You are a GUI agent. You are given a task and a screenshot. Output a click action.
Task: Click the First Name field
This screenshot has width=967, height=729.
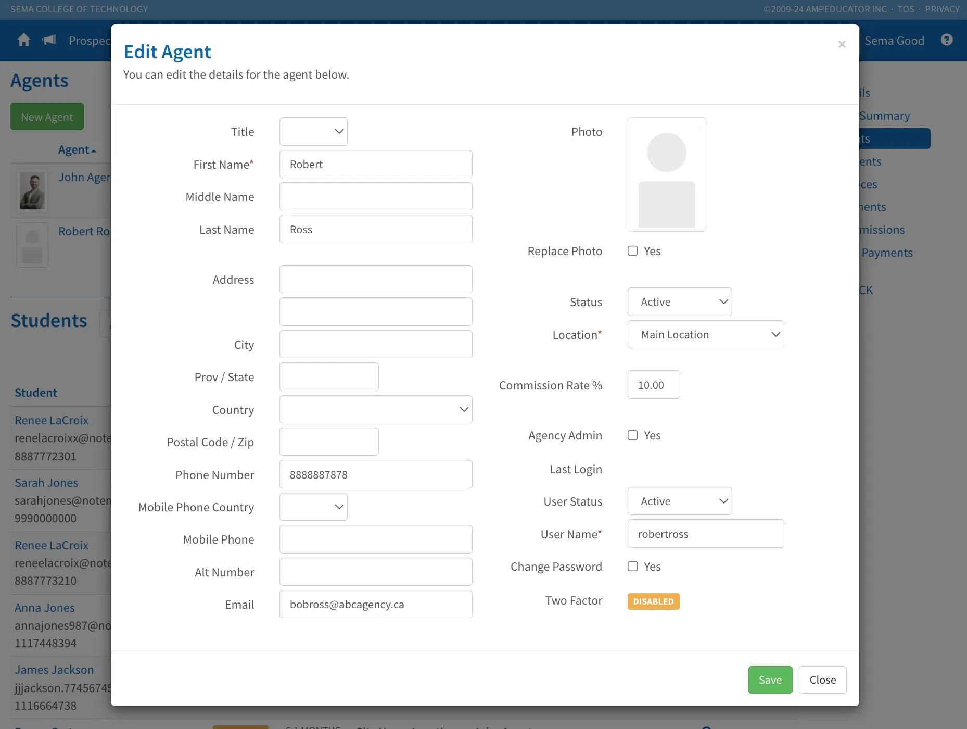tap(376, 165)
